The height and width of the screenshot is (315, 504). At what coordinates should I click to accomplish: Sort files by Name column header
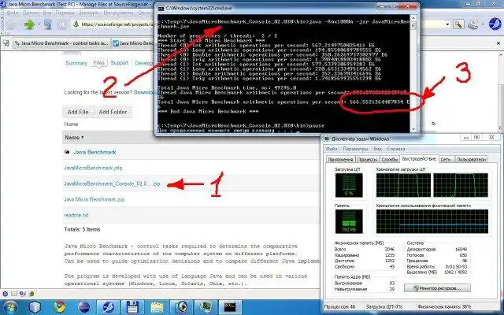74,138
